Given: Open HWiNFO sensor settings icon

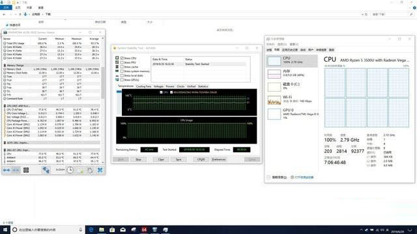Looking at the screenshot, I should pyautogui.click(x=90, y=170).
